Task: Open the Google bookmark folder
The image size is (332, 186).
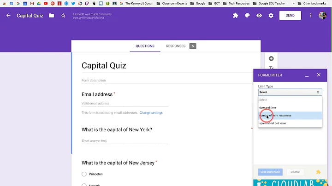Action: [x=198, y=3]
